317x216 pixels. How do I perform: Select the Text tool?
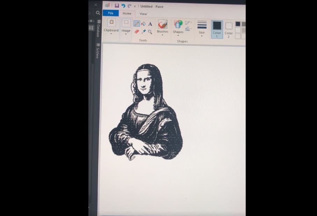[x=150, y=24]
